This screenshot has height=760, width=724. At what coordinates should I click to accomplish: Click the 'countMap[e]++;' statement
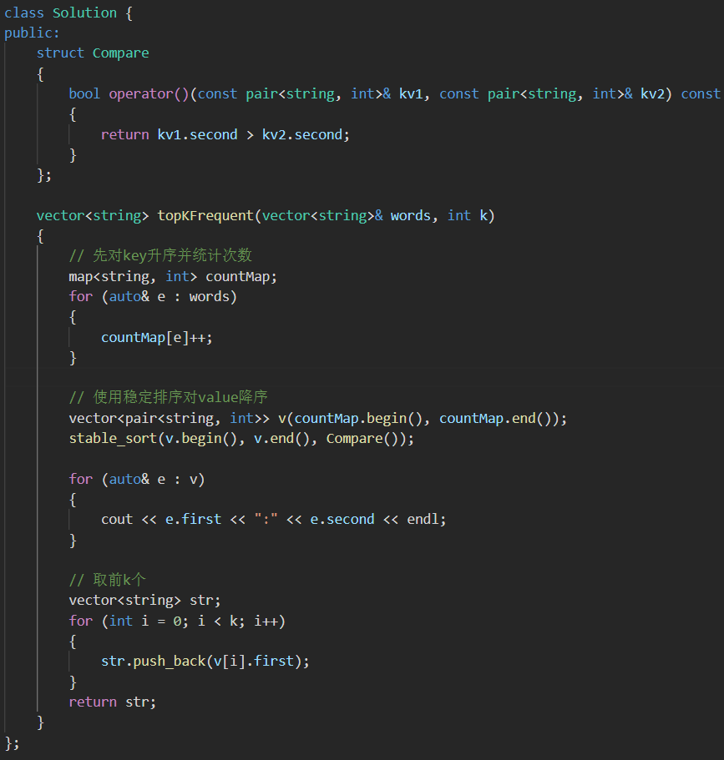tap(157, 337)
